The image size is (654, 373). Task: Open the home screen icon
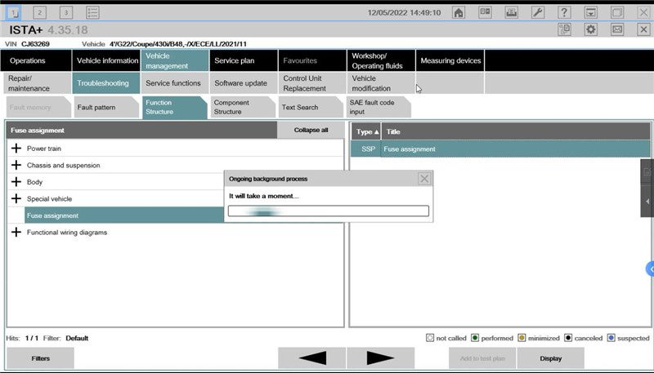[x=459, y=12]
